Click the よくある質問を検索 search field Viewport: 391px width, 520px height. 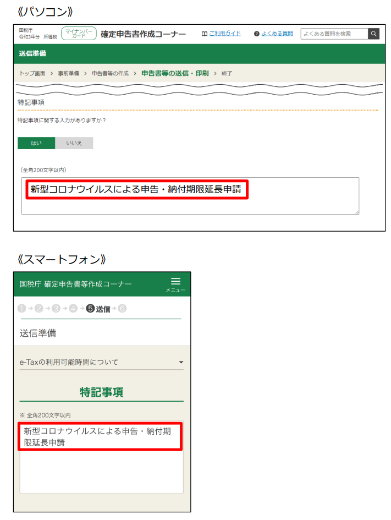click(x=334, y=34)
